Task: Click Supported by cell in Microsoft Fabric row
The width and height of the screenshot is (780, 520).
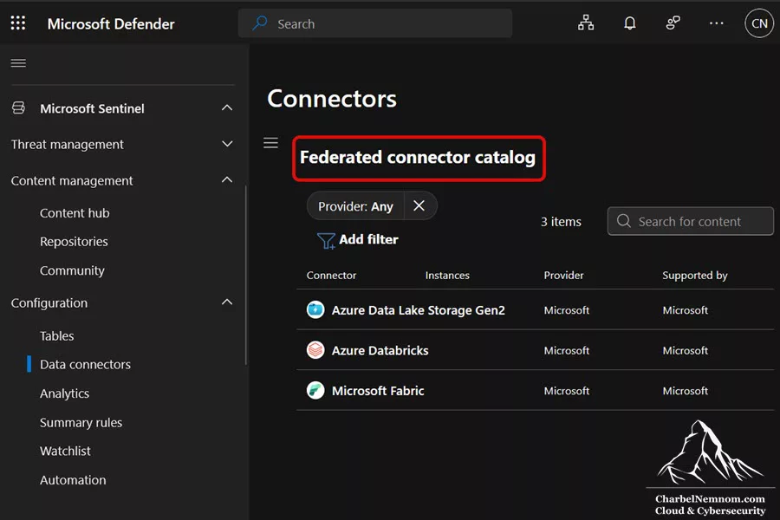Action: click(x=685, y=391)
